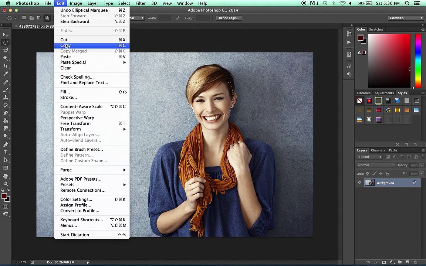Select the Pen tool
This screenshot has height=266, width=426.
[x=6, y=144]
